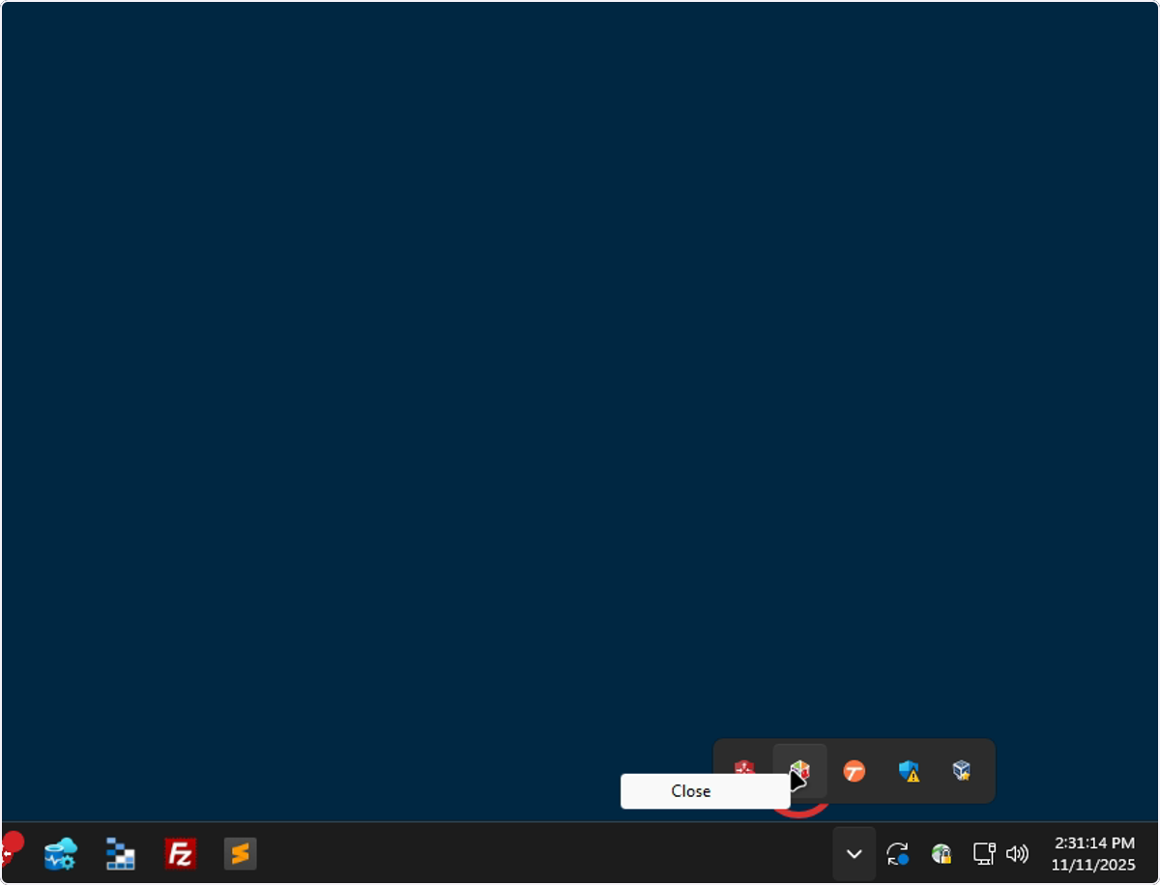1160x885 pixels.
Task: Open the clock showing 2:31:14 PM
Action: pos(1094,854)
